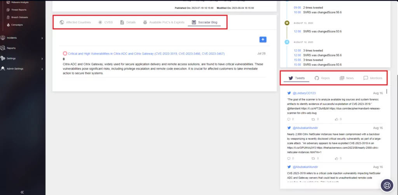This screenshot has width=398, height=195.
Task: Click the August 12, 2023 timeline marker
Action: tap(287, 42)
